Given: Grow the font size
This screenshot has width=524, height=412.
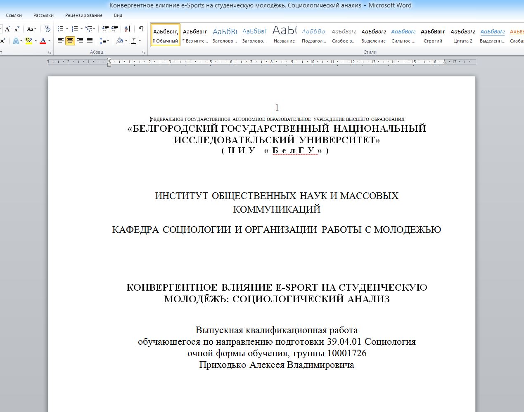Looking at the screenshot, I should click(7, 29).
